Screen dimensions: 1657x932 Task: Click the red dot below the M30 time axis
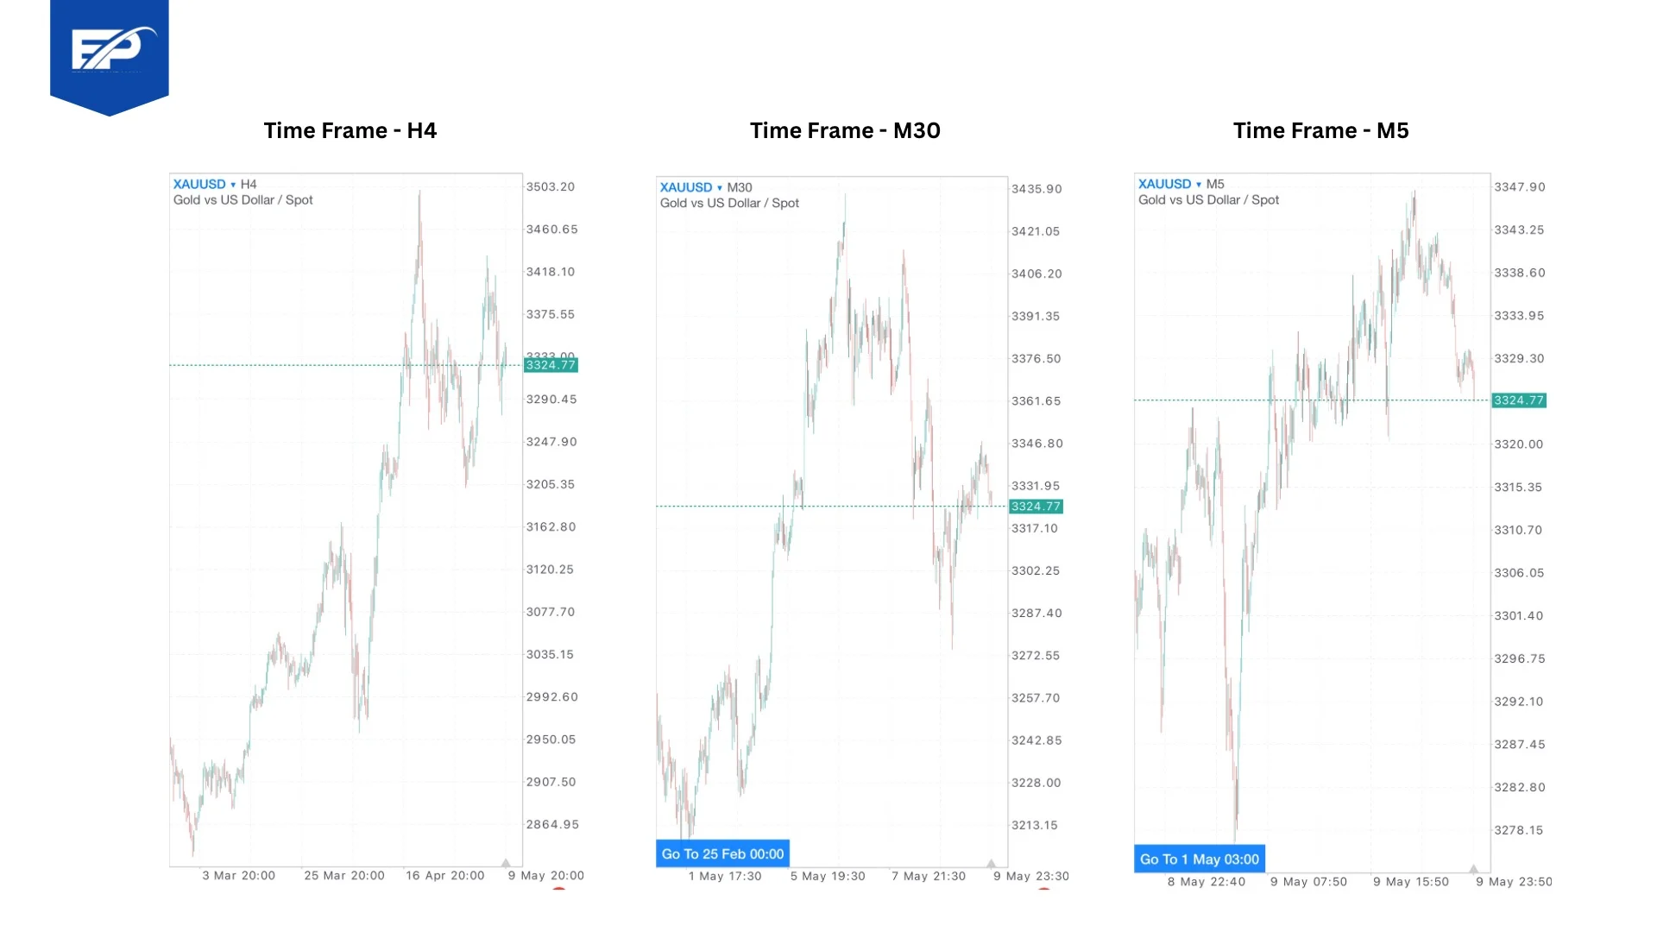click(1044, 888)
